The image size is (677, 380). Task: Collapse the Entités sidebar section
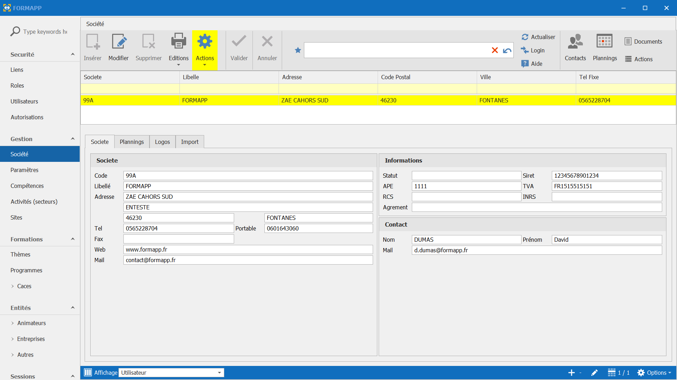(73, 308)
